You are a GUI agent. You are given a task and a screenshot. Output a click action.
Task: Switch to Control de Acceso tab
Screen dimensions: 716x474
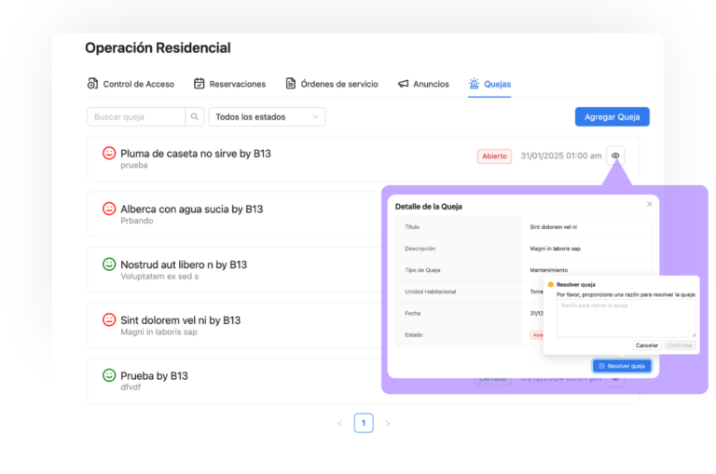[x=131, y=84]
